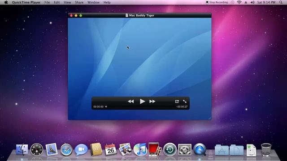Open iPhoto from the Dock

click(126, 149)
